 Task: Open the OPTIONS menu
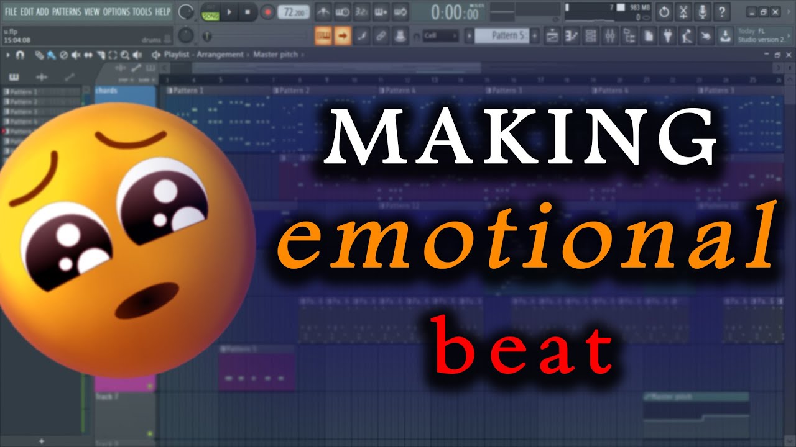click(116, 12)
